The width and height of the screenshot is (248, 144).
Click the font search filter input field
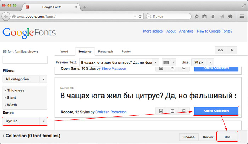click(x=25, y=60)
